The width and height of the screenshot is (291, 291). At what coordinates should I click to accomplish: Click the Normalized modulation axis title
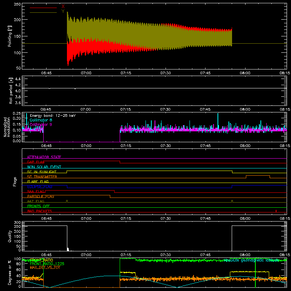7,127
